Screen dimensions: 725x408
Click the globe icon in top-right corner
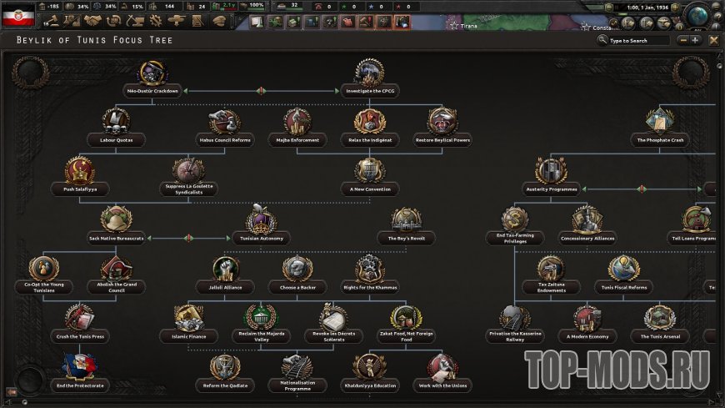(x=698, y=15)
